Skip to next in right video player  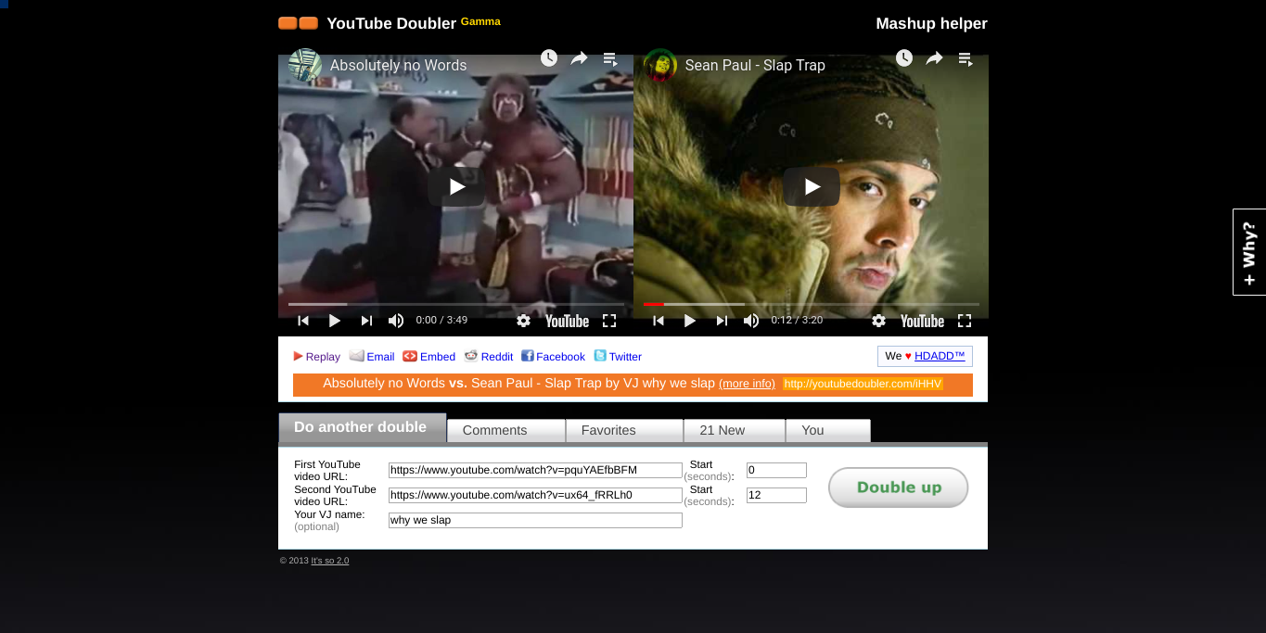[x=722, y=321]
